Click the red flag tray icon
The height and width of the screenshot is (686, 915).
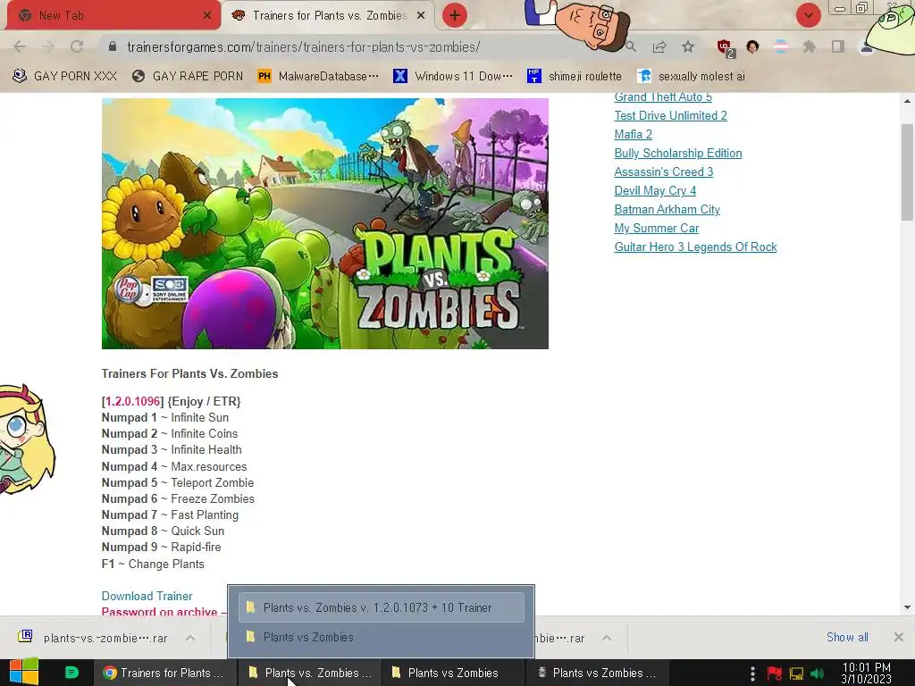pos(775,673)
